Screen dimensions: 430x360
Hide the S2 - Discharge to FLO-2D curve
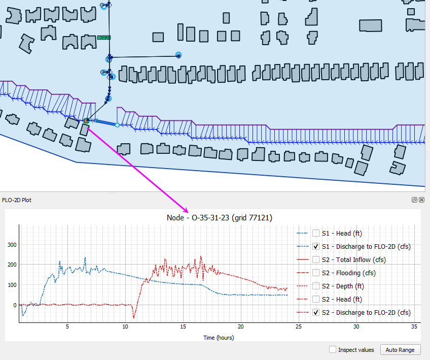(316, 312)
